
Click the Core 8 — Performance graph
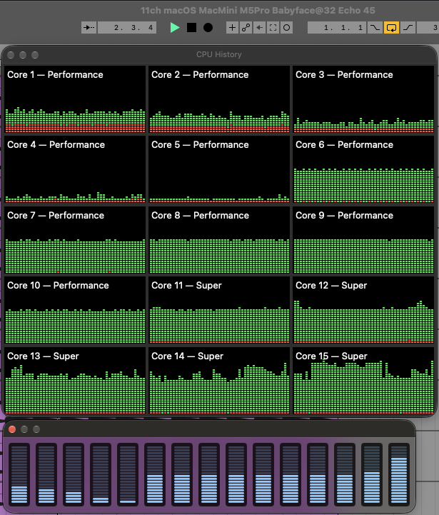219,240
